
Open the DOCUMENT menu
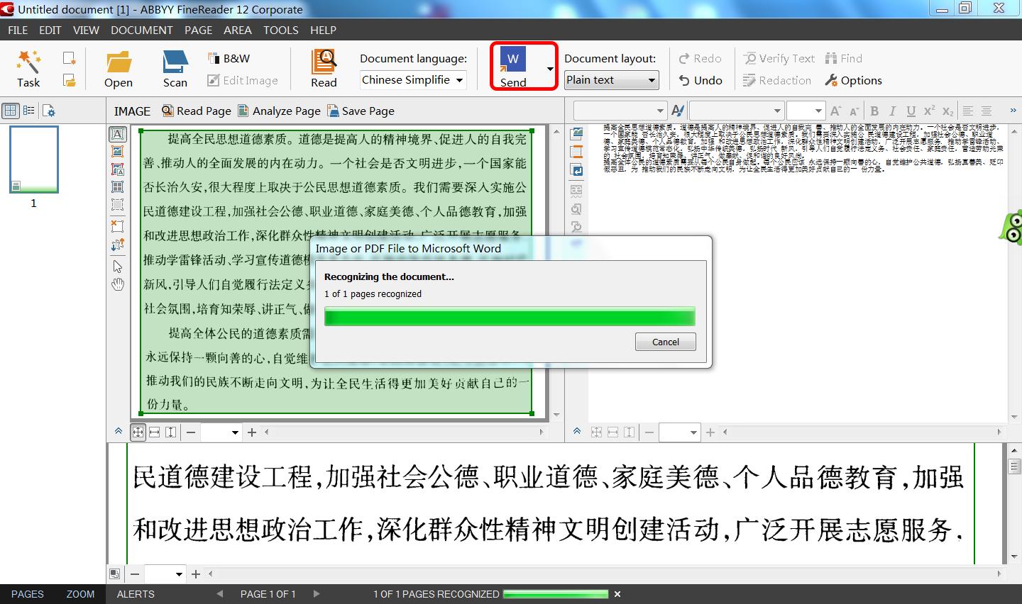pyautogui.click(x=141, y=30)
